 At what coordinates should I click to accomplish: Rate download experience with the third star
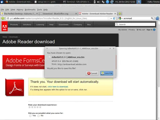[x=35, y=107]
